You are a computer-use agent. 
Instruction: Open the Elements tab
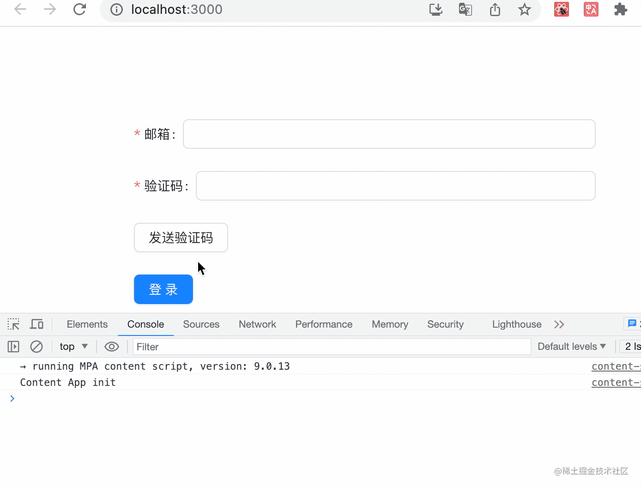pos(87,324)
